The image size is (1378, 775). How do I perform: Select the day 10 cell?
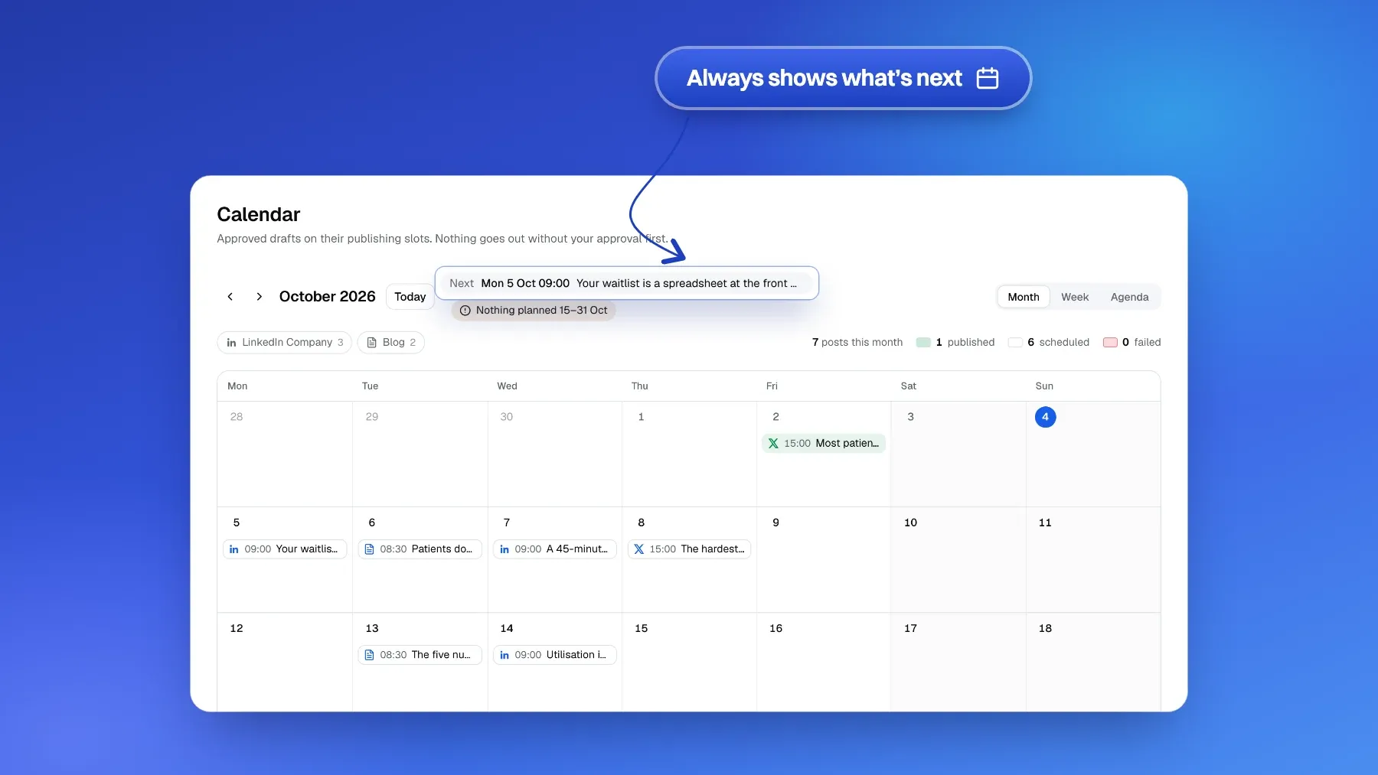click(958, 560)
